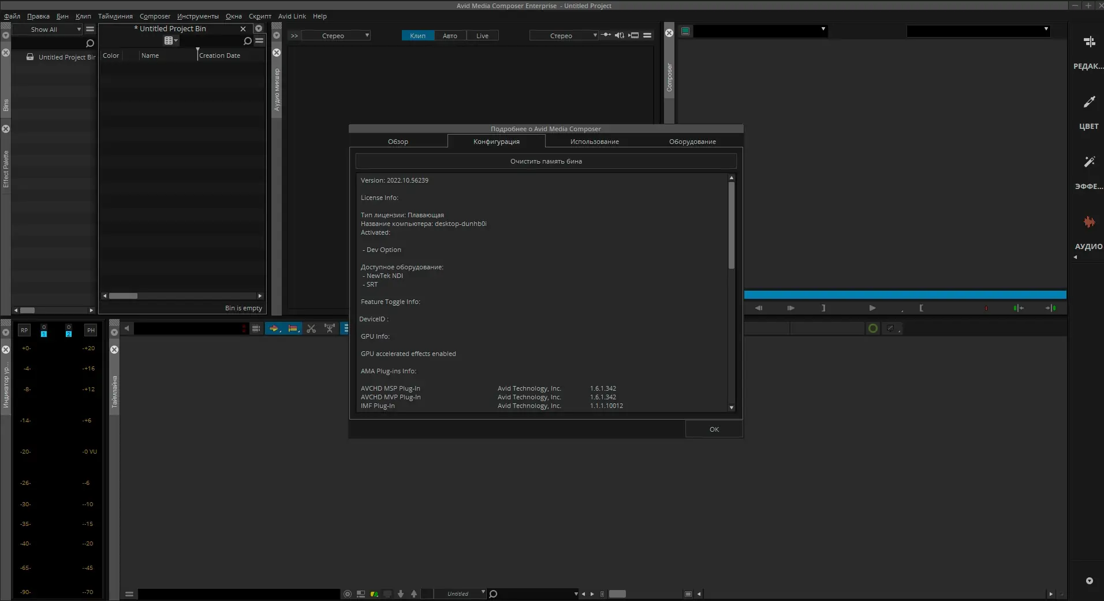The image size is (1104, 601).
Task: Switch to the Audio workspace waveform icon
Action: coord(1089,222)
